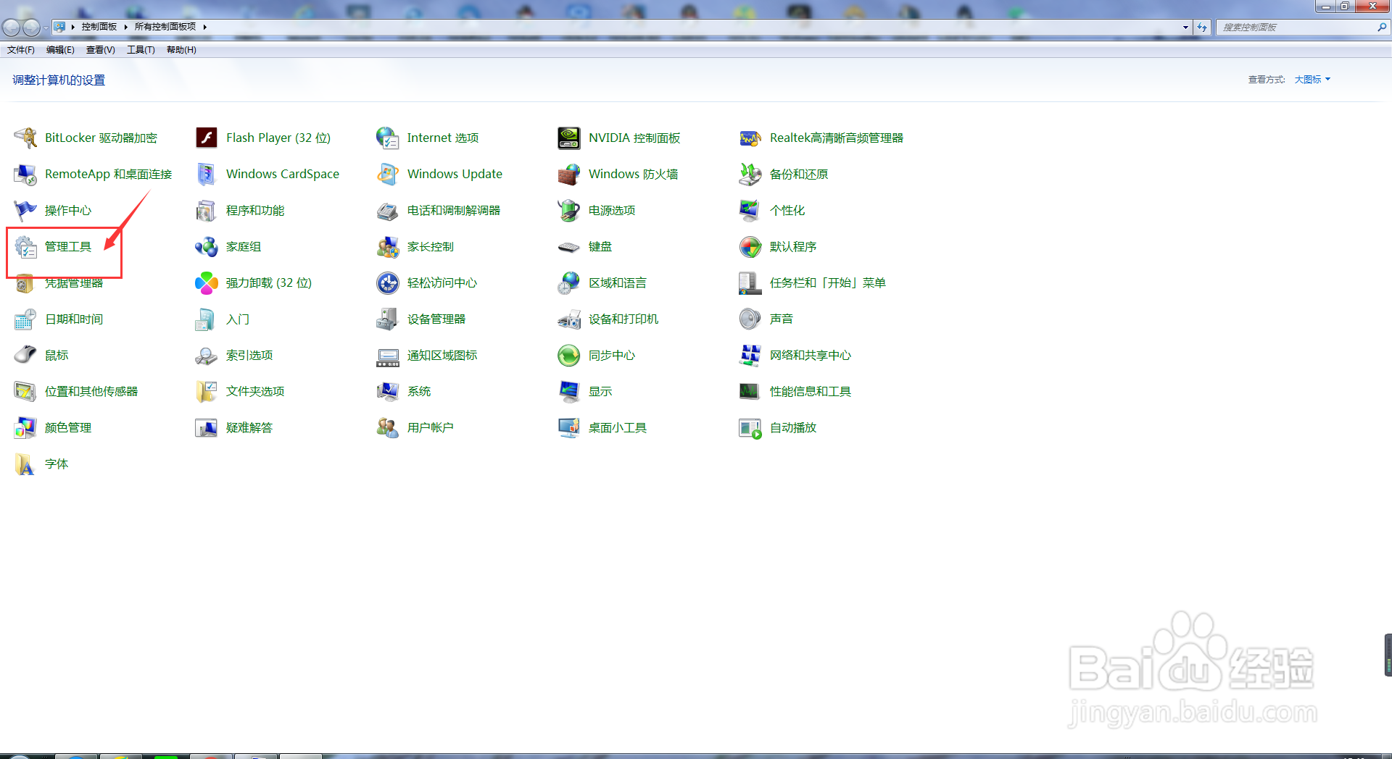The height and width of the screenshot is (759, 1392).
Task: Open 文件夹选项 link
Action: click(x=255, y=391)
